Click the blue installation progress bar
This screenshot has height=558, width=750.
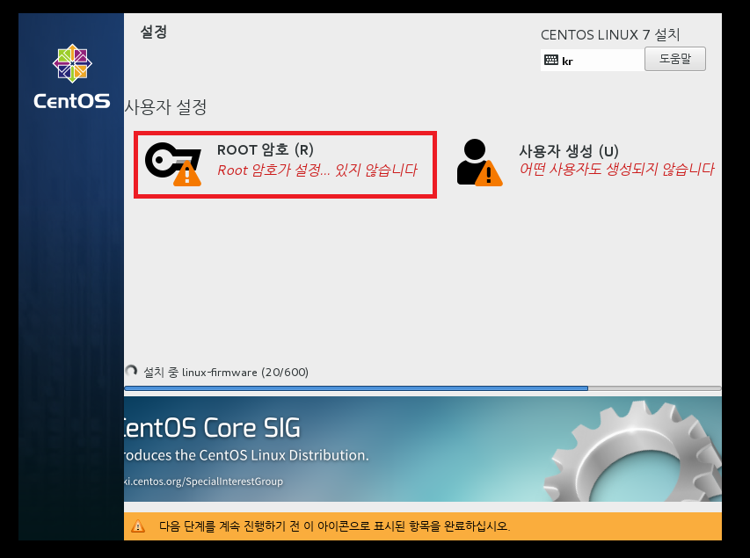click(x=356, y=388)
